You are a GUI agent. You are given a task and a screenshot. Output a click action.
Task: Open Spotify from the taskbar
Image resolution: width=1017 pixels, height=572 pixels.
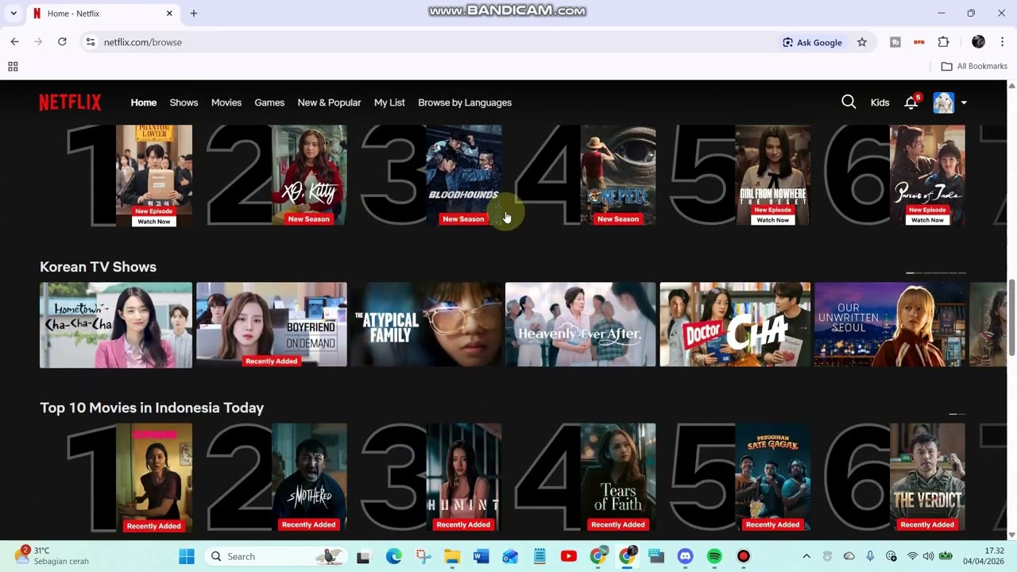(714, 556)
